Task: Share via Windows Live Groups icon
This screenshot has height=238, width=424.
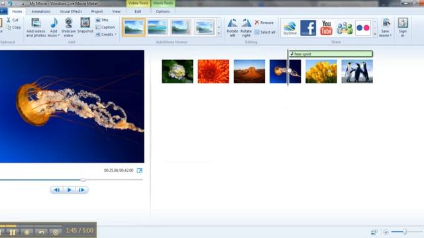Action: click(x=344, y=28)
